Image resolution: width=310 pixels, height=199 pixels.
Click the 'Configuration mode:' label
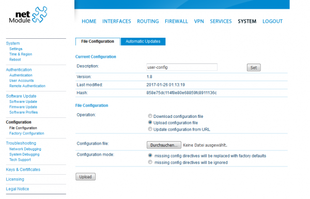point(96,155)
